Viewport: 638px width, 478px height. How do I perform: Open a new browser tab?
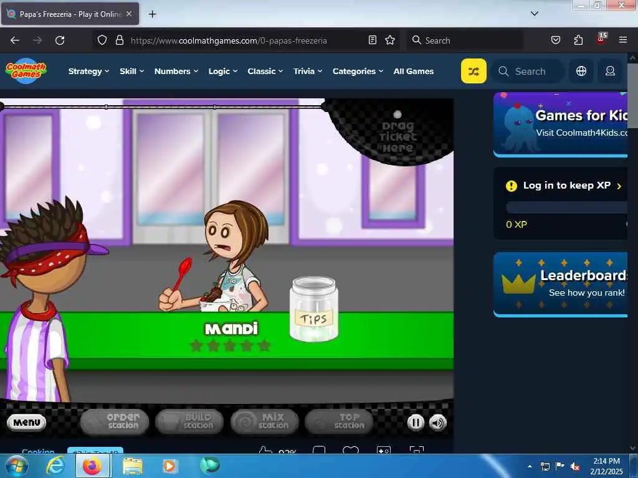[x=152, y=14]
